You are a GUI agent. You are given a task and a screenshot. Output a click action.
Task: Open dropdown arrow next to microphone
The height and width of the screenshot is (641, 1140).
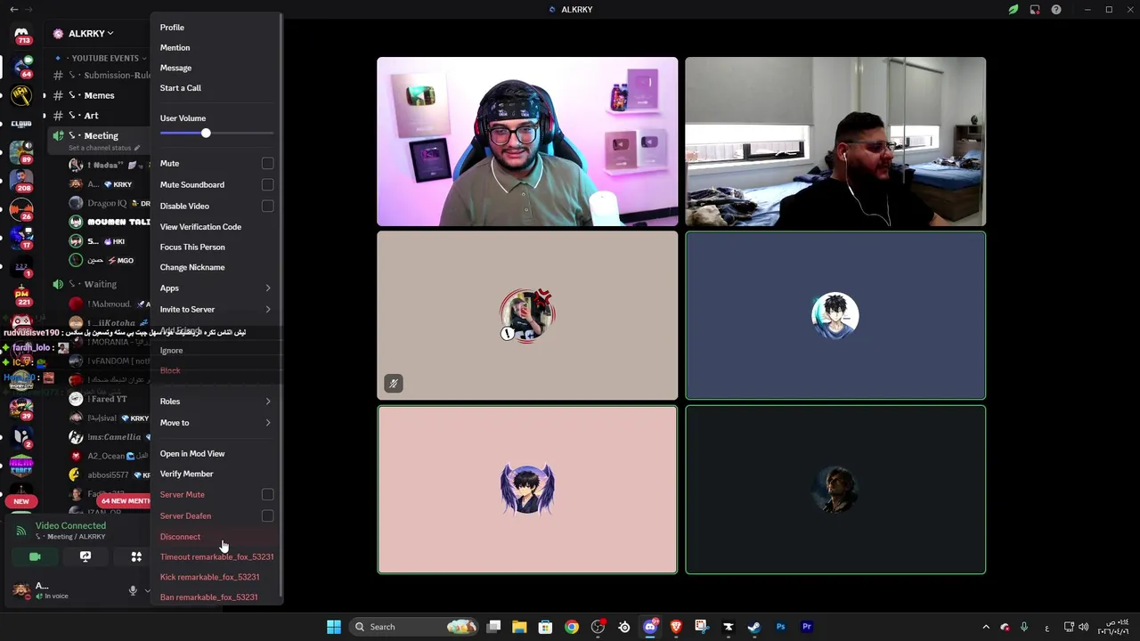(x=147, y=590)
